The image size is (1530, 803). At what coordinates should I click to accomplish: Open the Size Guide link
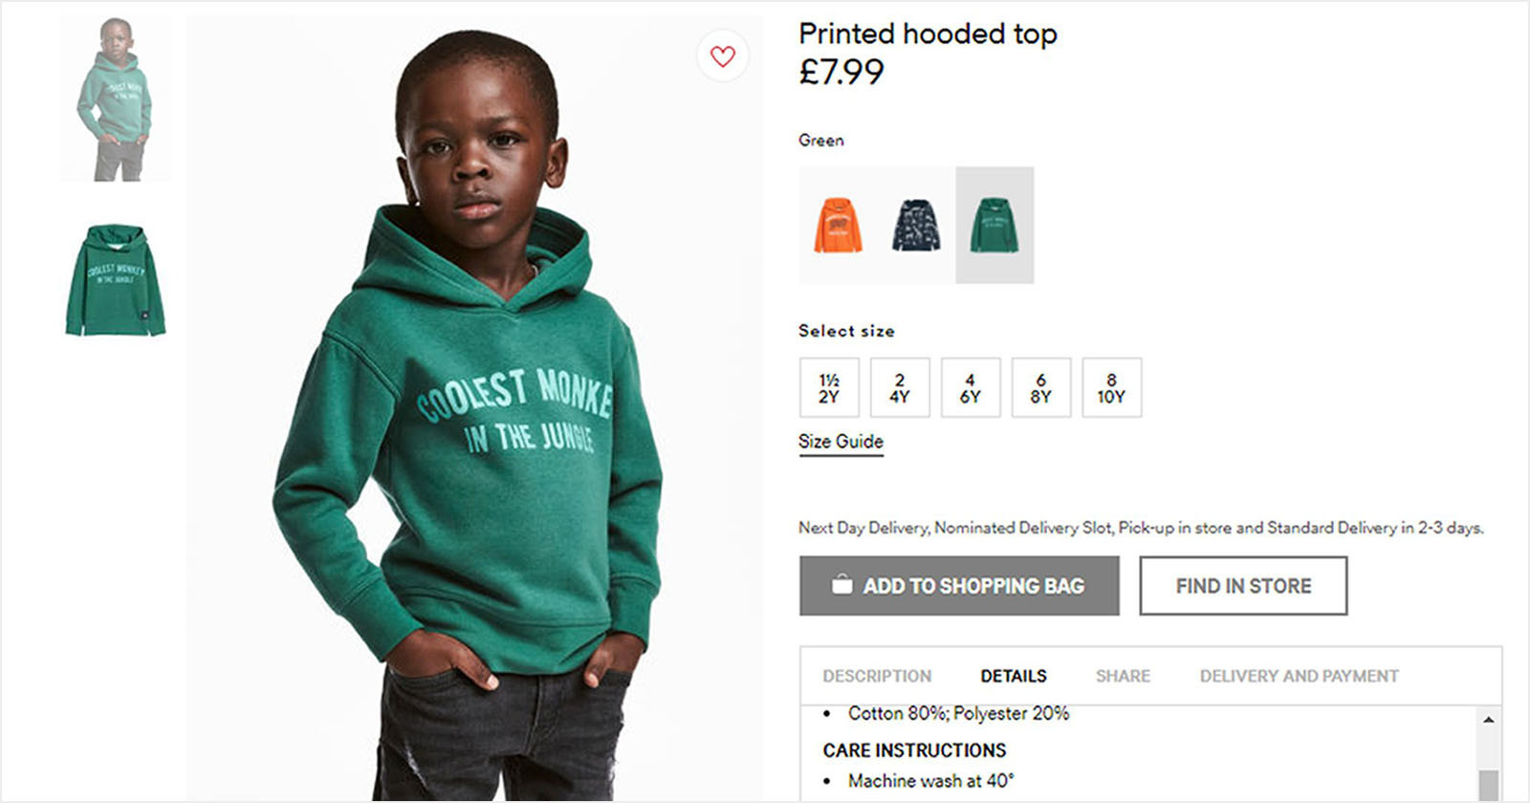(841, 442)
